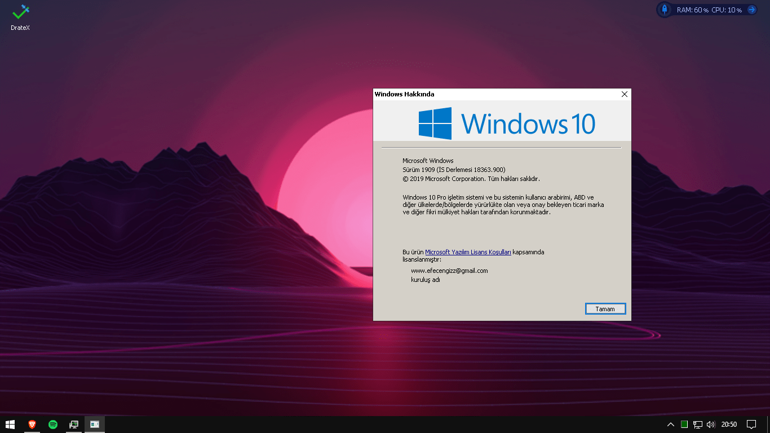The width and height of the screenshot is (770, 433).
Task: Click the 'Windows 10 Pro işletim sistemi' paragraph
Action: [x=503, y=205]
